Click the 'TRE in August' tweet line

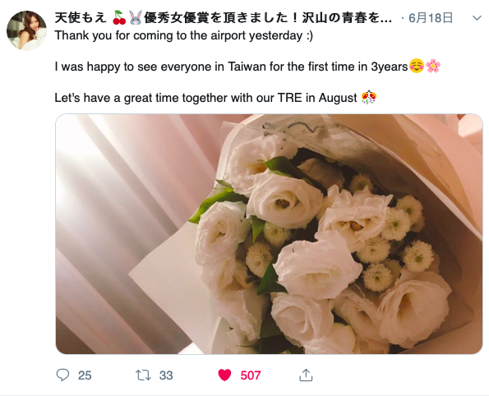click(x=205, y=98)
